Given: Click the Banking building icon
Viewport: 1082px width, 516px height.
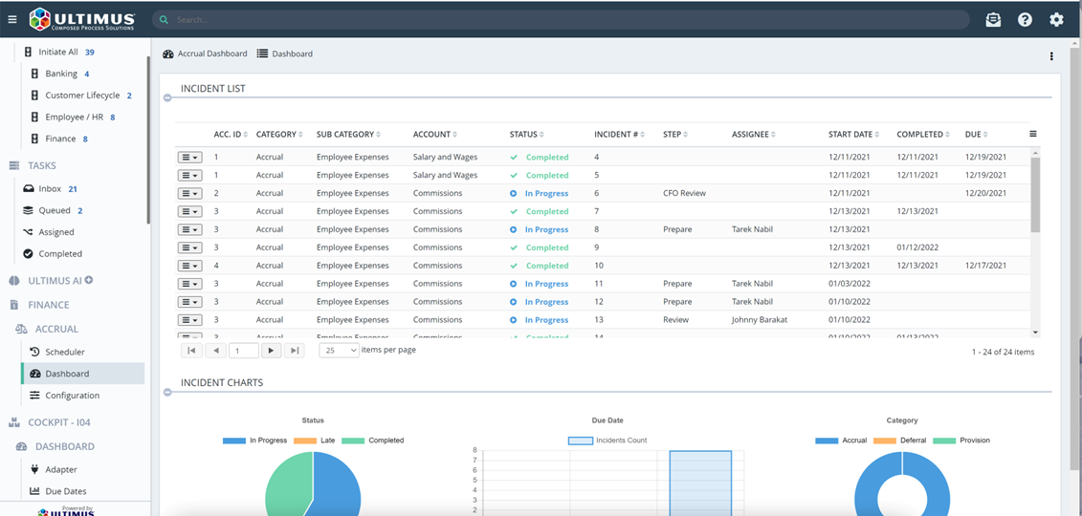Looking at the screenshot, I should [34, 74].
